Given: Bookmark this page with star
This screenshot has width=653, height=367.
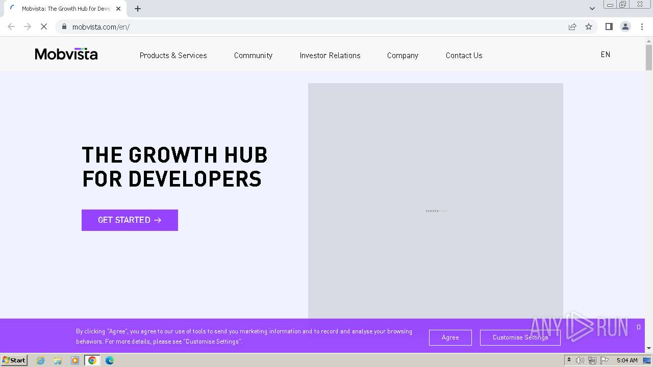Looking at the screenshot, I should click(589, 27).
